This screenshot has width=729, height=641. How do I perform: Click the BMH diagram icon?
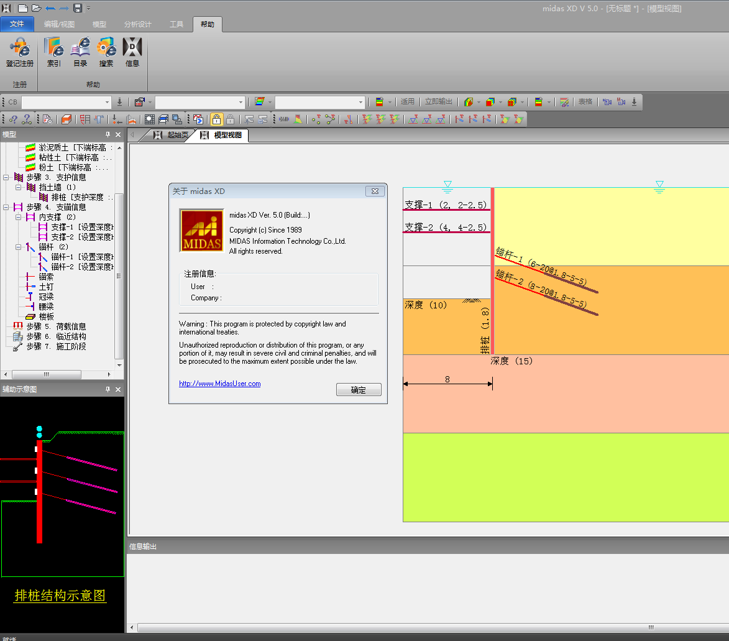point(284,119)
